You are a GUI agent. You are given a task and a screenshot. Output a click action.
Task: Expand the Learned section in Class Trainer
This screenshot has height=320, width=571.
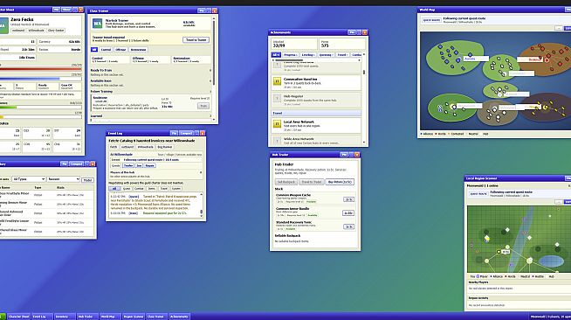tap(151, 116)
